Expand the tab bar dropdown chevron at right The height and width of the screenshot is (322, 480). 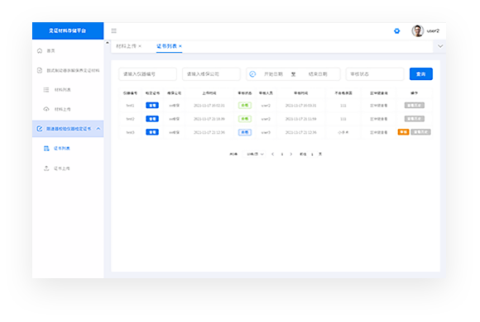[x=440, y=46]
